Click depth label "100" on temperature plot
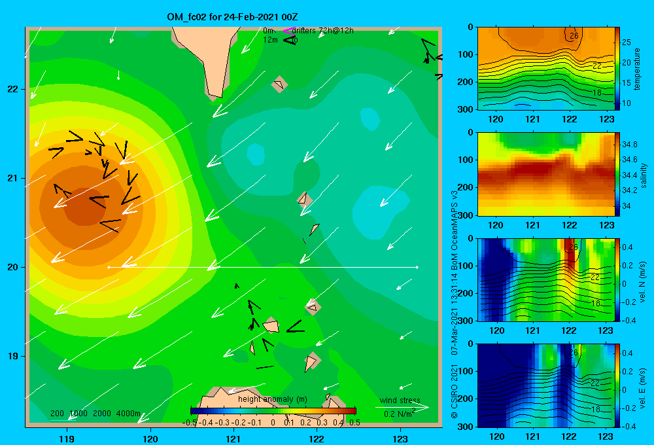Image resolution: width=654 pixels, height=445 pixels. (466, 54)
